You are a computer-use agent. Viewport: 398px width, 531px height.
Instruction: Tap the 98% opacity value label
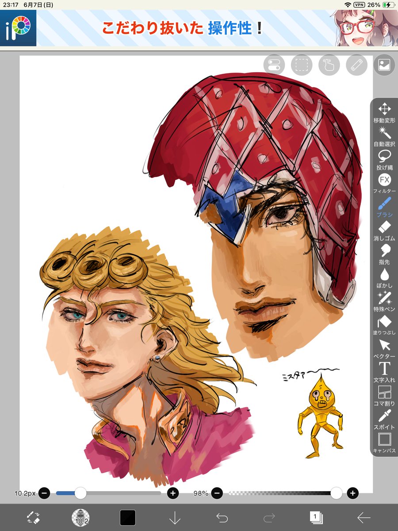200,493
